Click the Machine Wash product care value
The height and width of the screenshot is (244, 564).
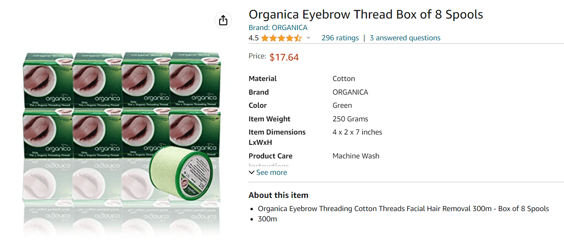coord(356,156)
